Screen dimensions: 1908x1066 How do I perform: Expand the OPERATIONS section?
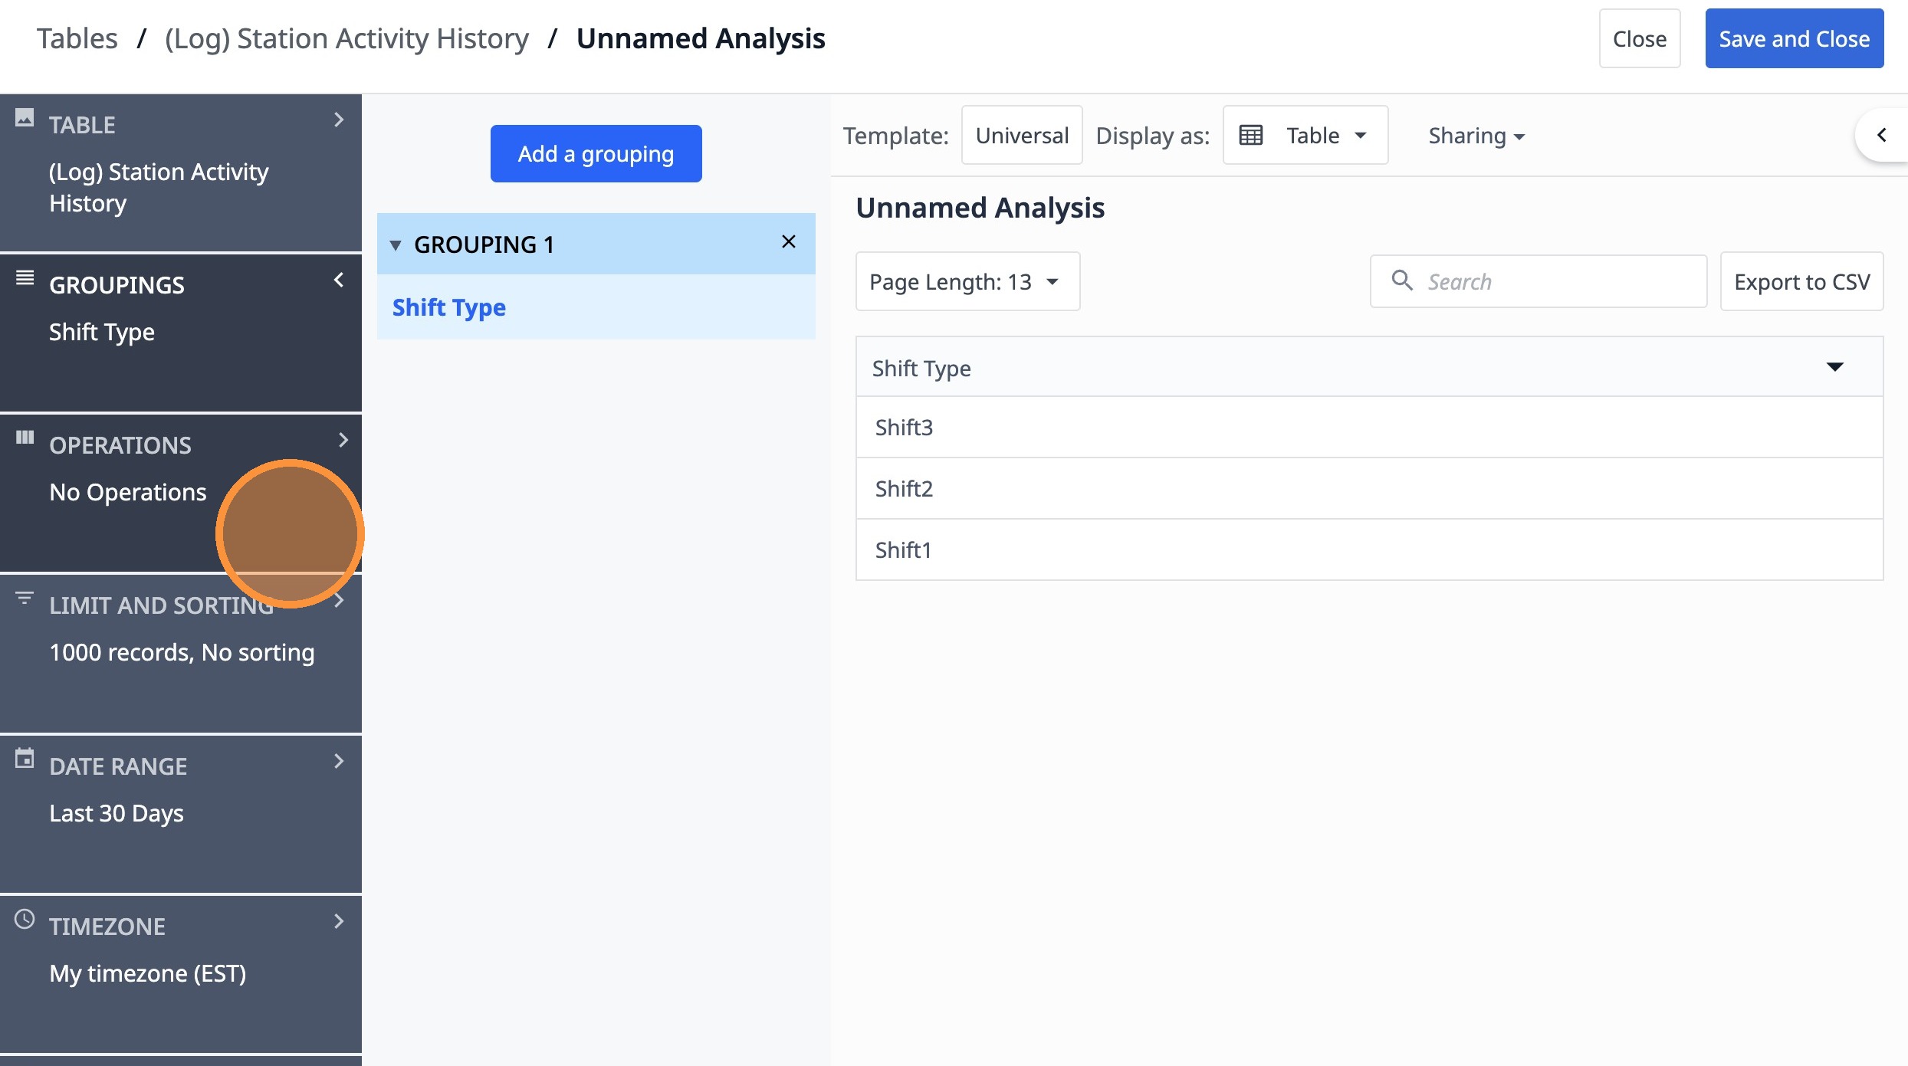click(342, 441)
